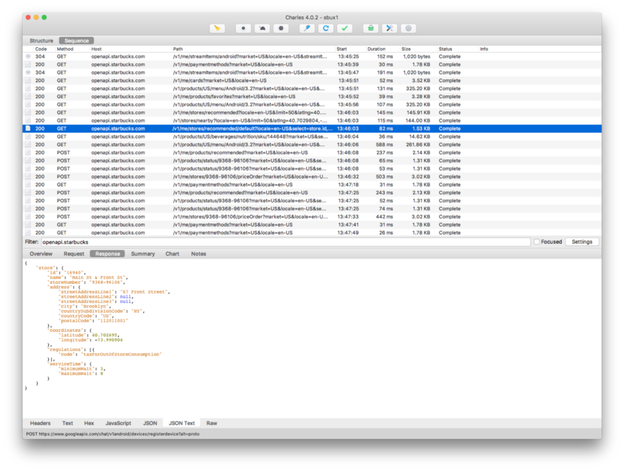Image resolution: width=624 pixels, height=471 pixels.
Task: Click the "taxForOutOfStoreConsumption" JSON value
Action: tap(122, 354)
